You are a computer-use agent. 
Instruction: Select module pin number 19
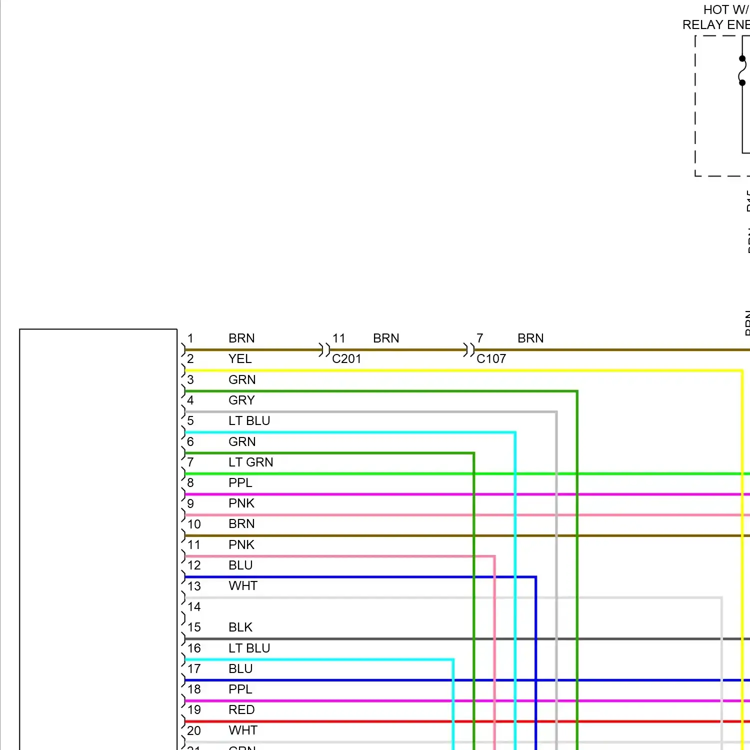(x=194, y=710)
